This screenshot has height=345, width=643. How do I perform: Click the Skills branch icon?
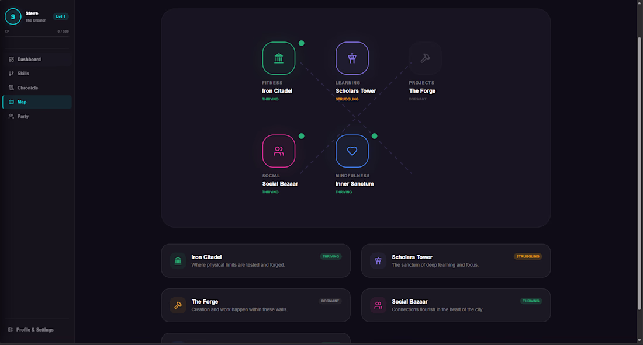click(x=11, y=74)
